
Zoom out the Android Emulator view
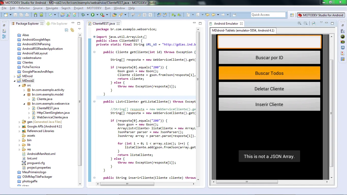coord(306,23)
